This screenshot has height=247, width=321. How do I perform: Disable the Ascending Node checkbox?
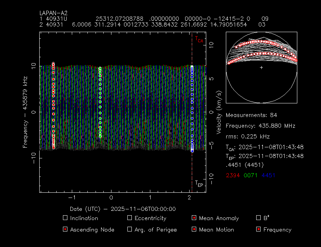click(x=65, y=229)
